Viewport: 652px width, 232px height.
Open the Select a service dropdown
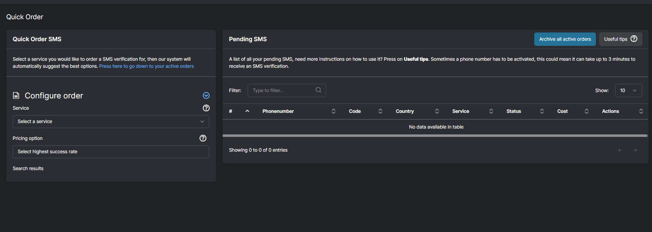(111, 121)
